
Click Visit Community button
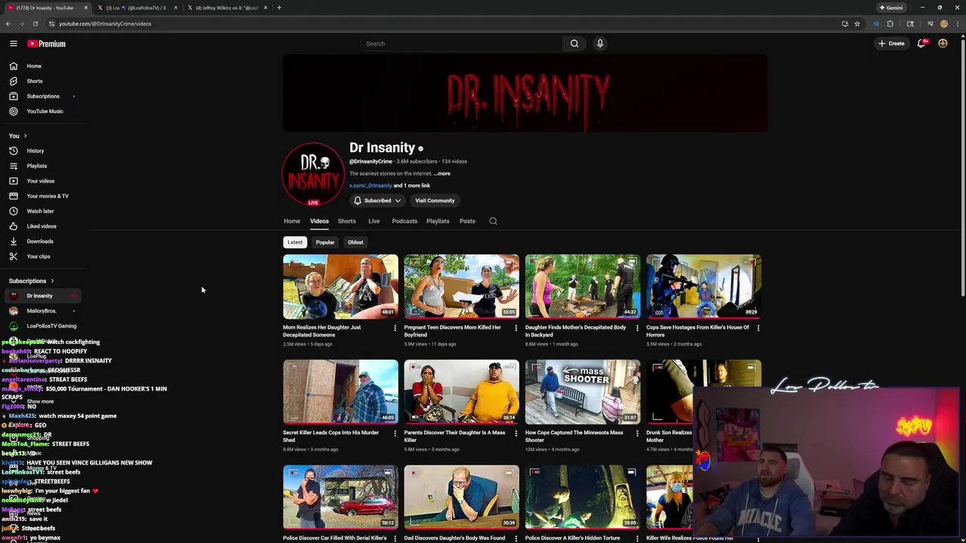coord(435,201)
